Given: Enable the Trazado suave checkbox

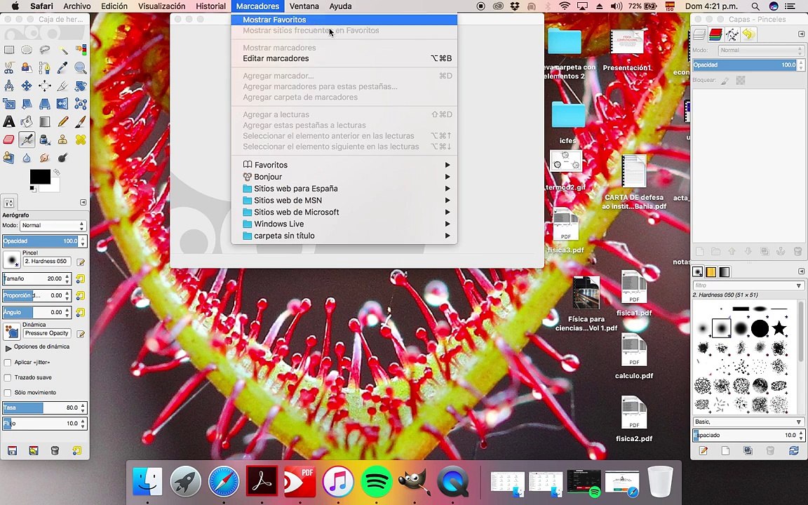Looking at the screenshot, I should tap(8, 378).
